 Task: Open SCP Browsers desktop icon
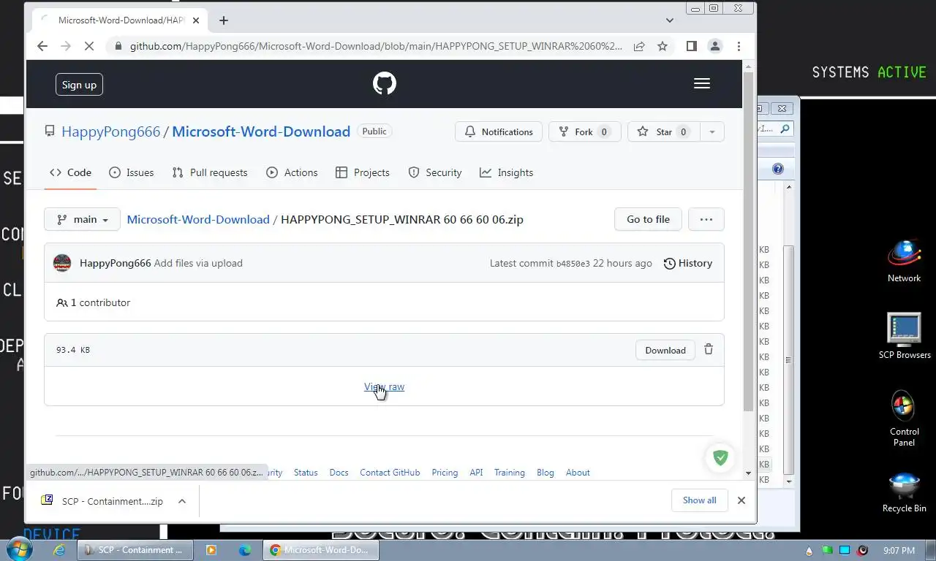point(905,336)
